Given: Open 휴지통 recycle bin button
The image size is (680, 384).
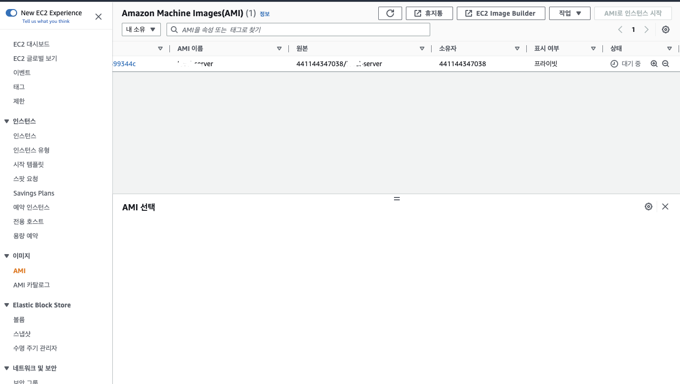Looking at the screenshot, I should coord(429,13).
